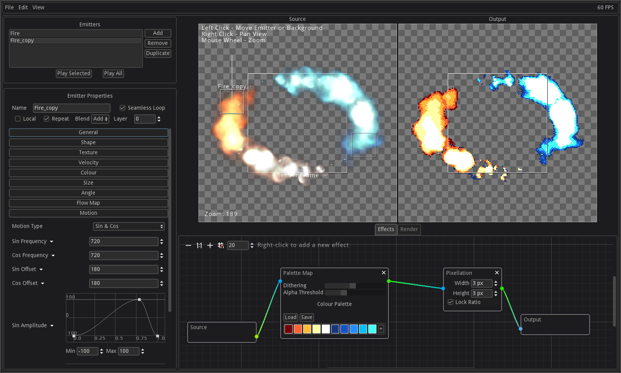Uncheck Lock Ratio in Pixellation node
The height and width of the screenshot is (373, 621).
(450, 302)
